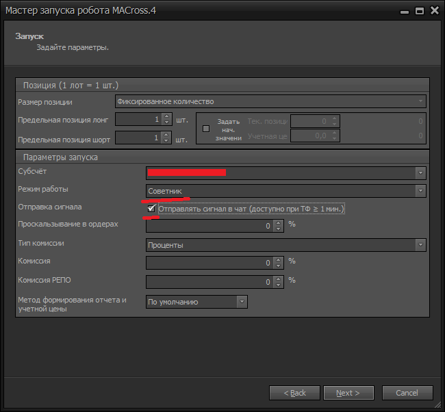
Task: Go back with the '< Back' button
Action: [294, 393]
